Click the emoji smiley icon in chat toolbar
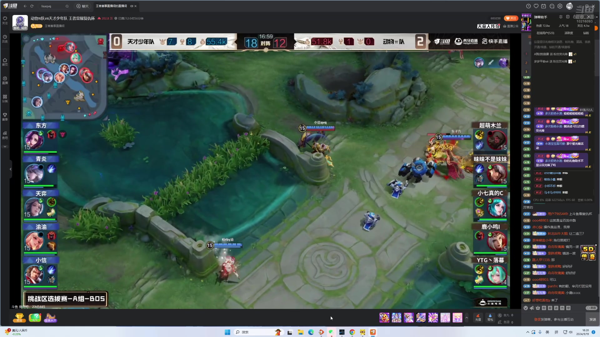This screenshot has width=600, height=337. (526, 308)
